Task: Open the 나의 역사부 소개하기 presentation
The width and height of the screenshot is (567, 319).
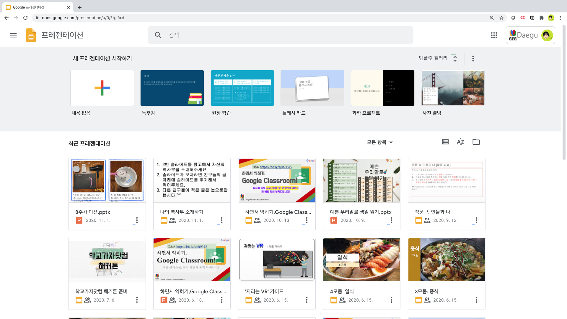Action: click(192, 180)
